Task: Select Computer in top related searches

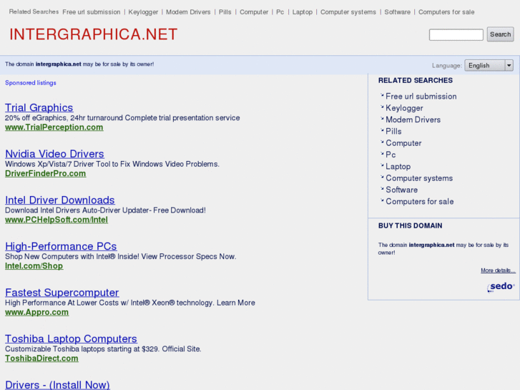Action: (254, 12)
